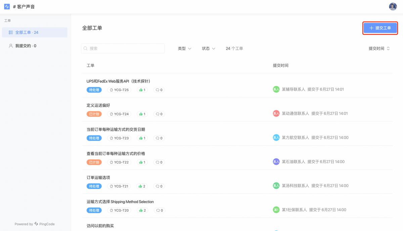The image size is (403, 231).
Task: Click the 提交工单 button
Action: 380,28
